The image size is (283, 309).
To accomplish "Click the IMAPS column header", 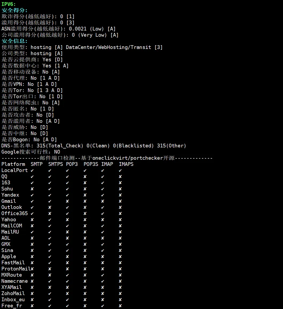I will tap(126, 164).
